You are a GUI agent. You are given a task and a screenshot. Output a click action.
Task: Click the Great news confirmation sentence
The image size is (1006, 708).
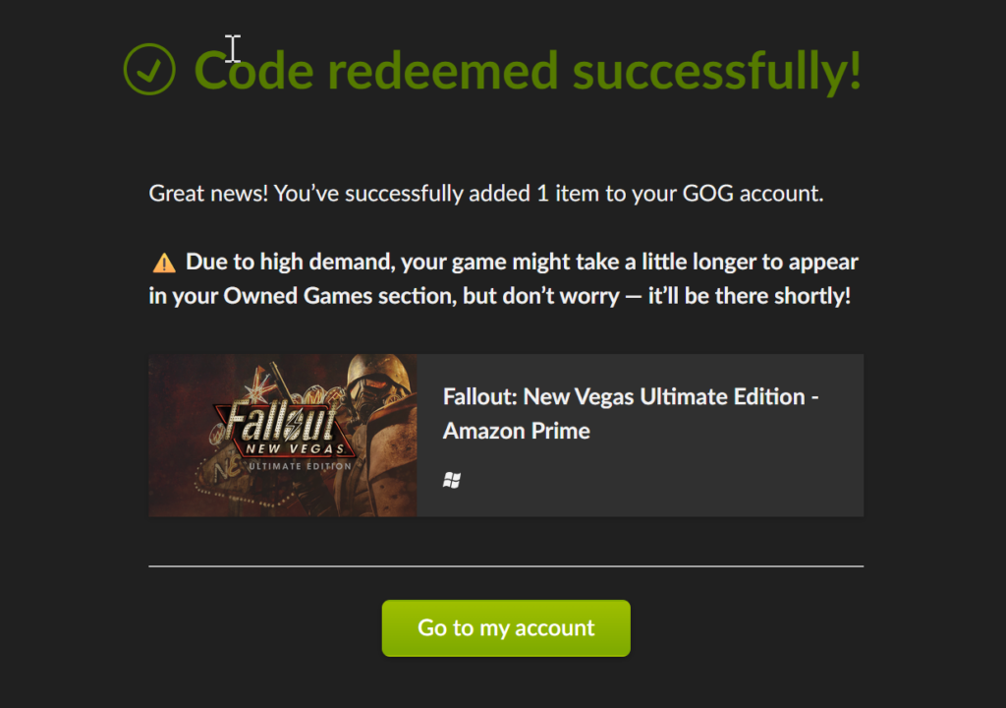pos(485,194)
